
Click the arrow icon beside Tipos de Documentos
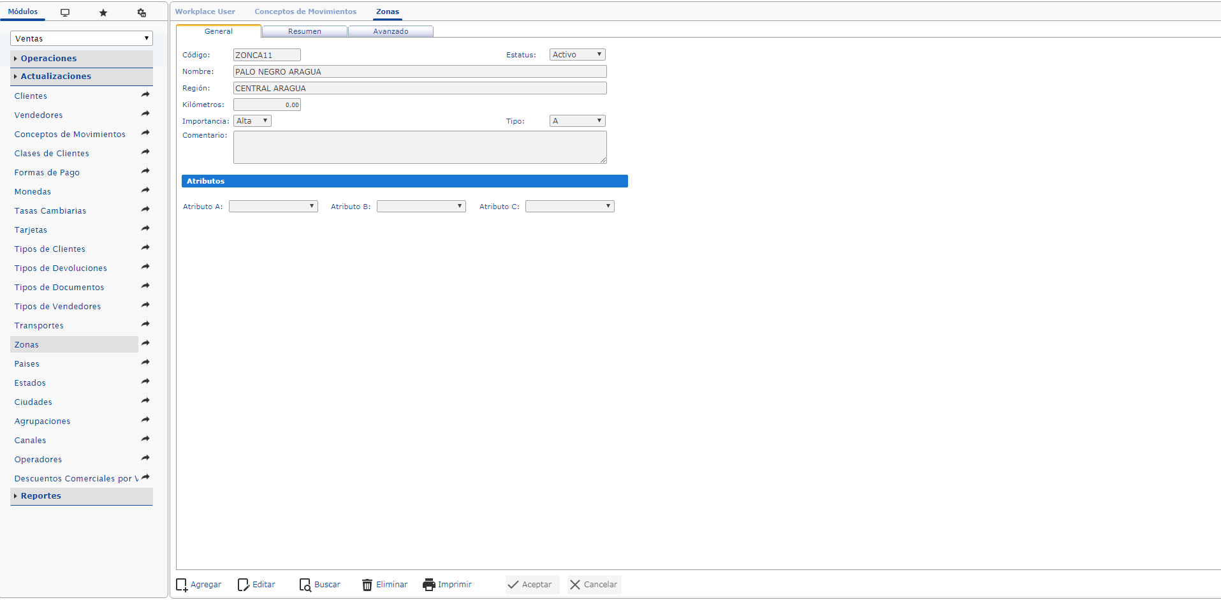click(145, 286)
